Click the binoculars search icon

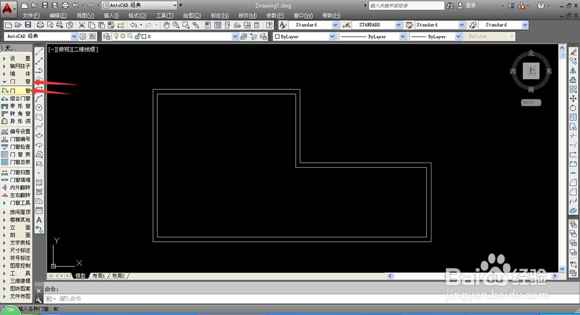450,6
